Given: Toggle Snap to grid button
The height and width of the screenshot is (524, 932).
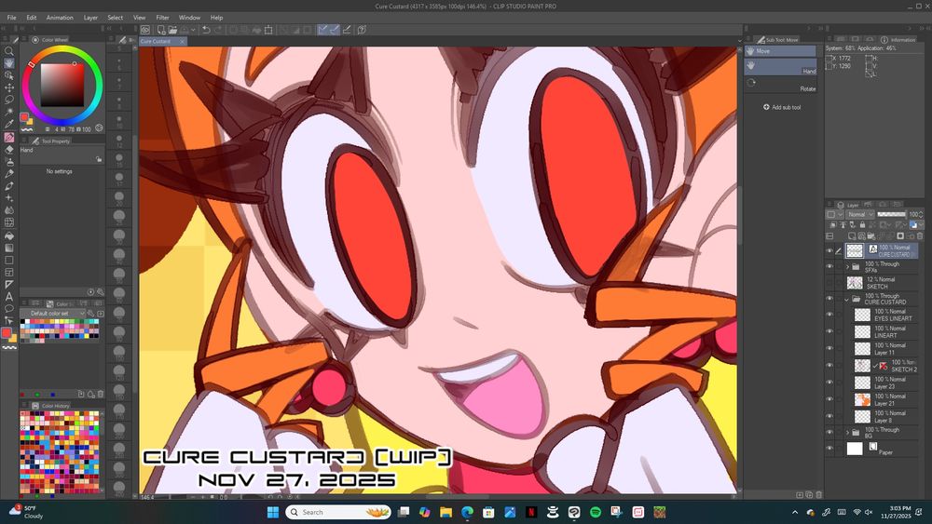Looking at the screenshot, I should point(347,30).
